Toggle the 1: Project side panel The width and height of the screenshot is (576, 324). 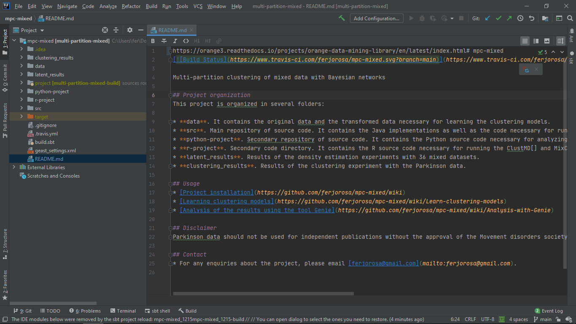(5, 42)
